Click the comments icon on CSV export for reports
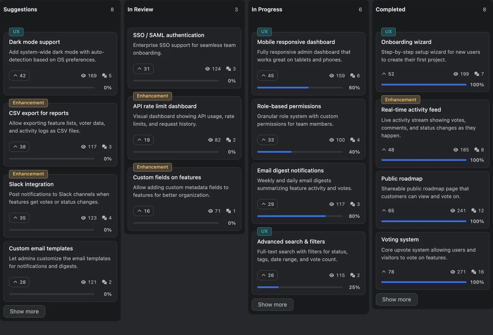This screenshot has height=335, width=493. (104, 147)
